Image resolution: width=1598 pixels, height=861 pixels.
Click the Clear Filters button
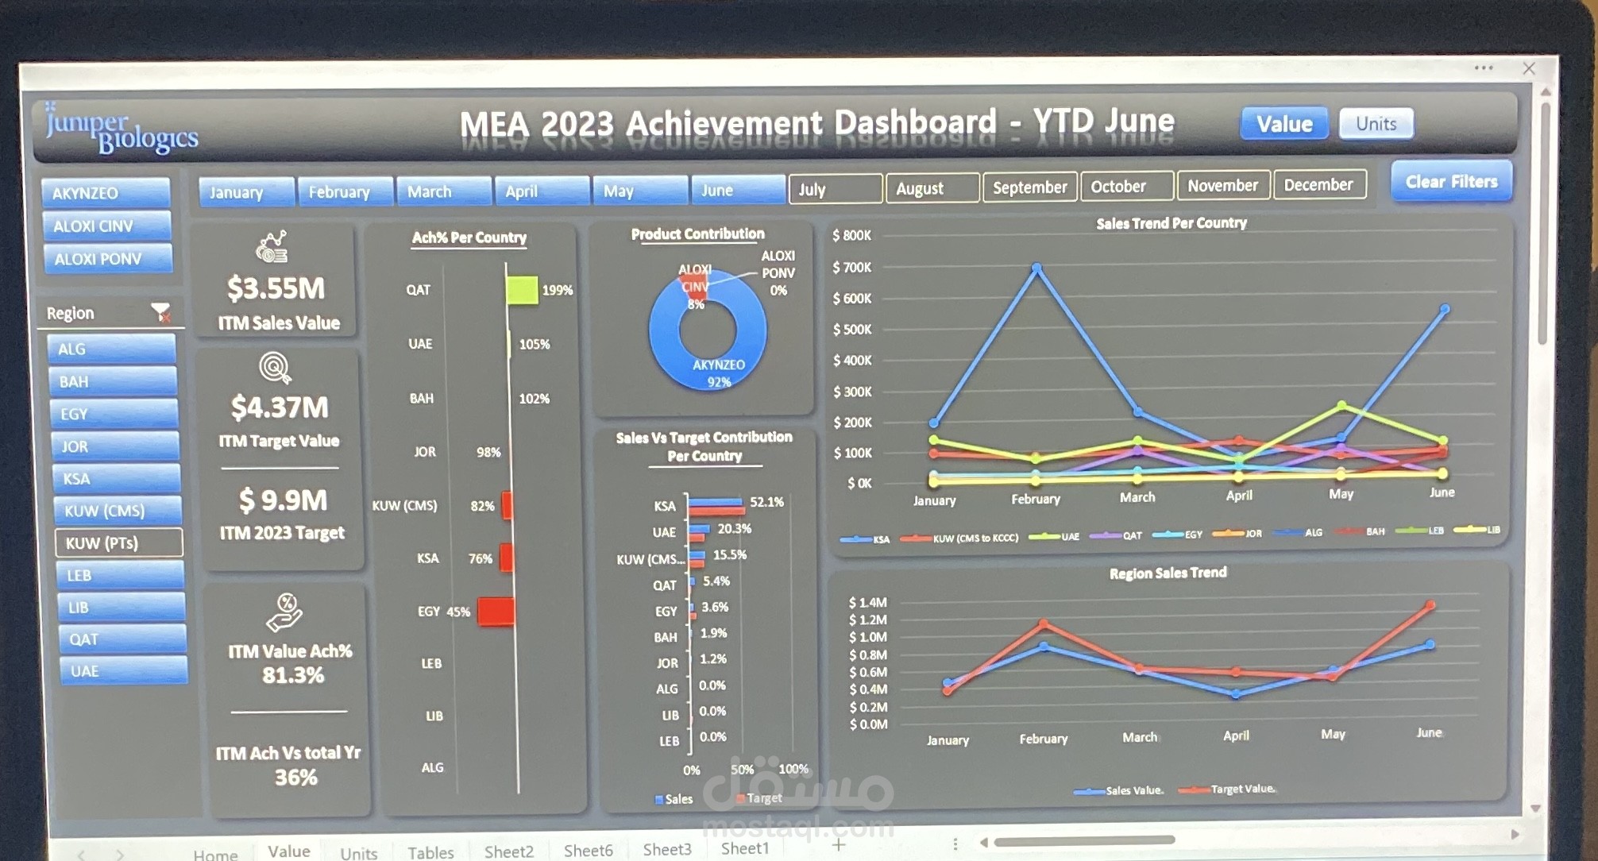pyautogui.click(x=1451, y=182)
